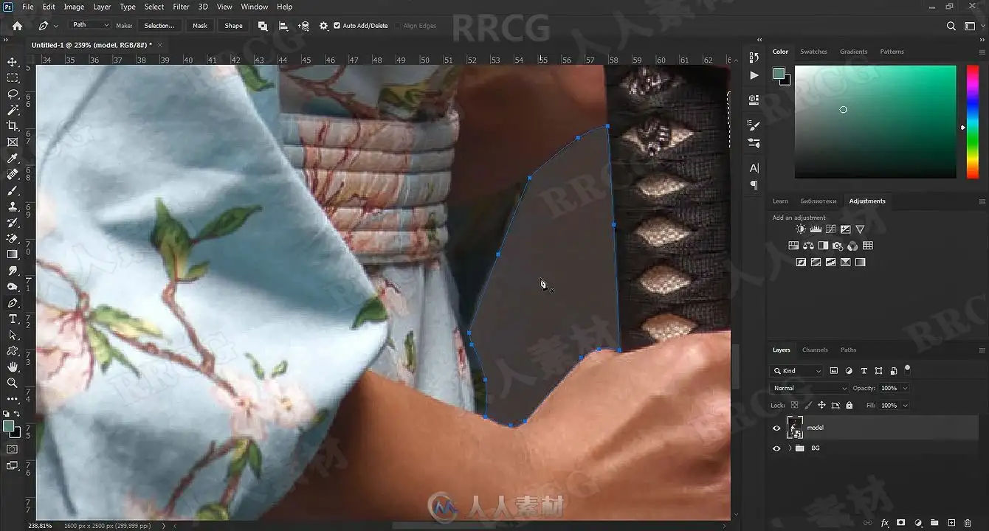Click the Home icon in options bar
This screenshot has width=989, height=531.
[18, 26]
